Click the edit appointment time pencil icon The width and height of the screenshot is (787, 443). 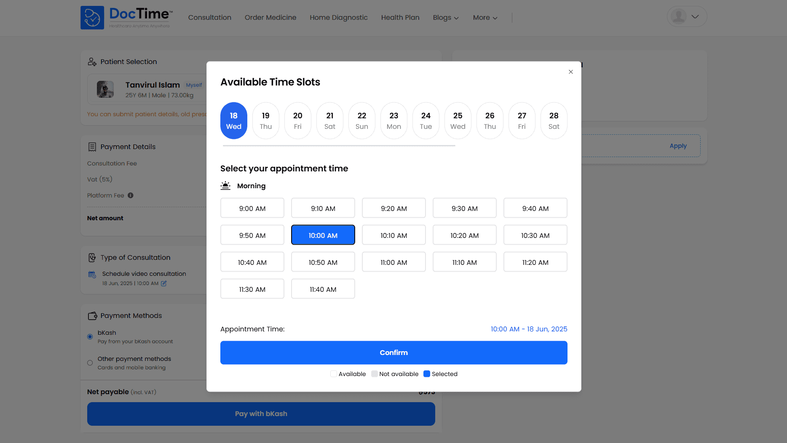[164, 283]
